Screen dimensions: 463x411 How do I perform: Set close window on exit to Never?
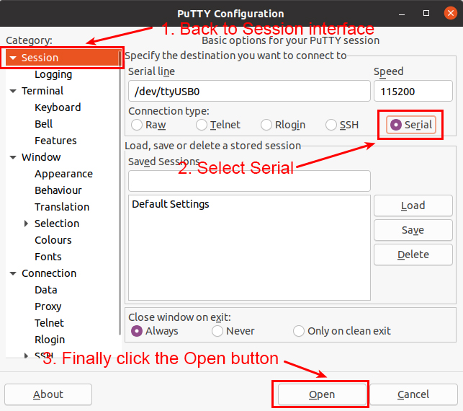pyautogui.click(x=233, y=331)
